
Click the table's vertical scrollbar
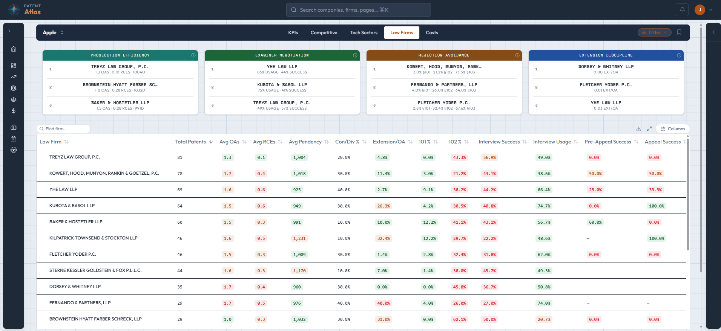click(x=687, y=194)
